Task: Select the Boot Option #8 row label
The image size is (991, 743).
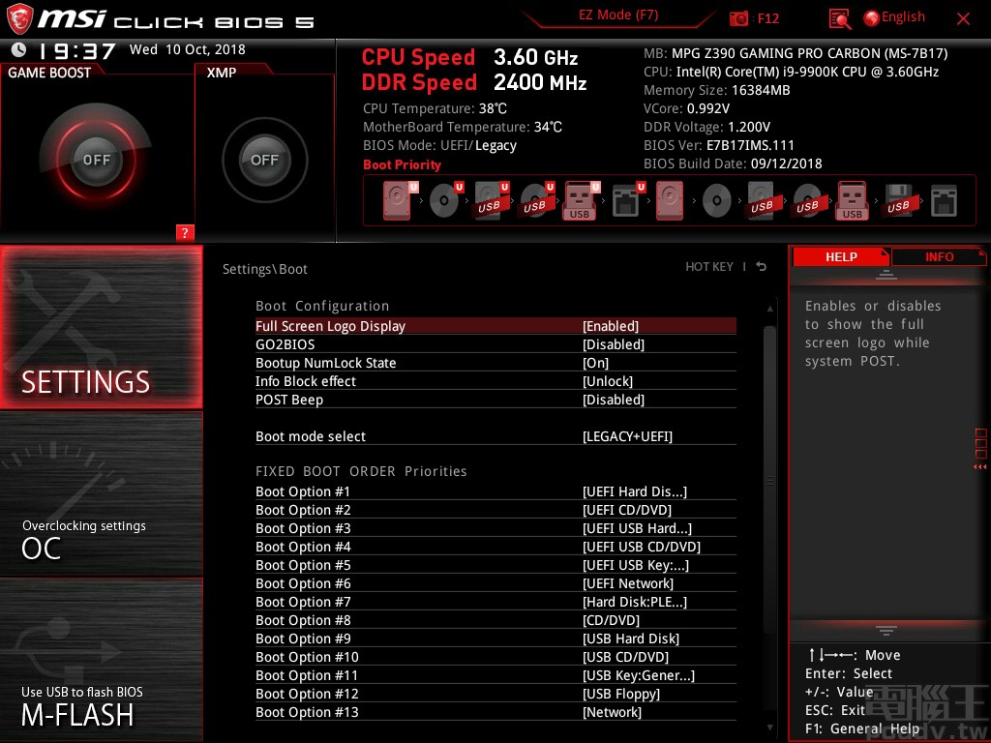Action: [303, 620]
